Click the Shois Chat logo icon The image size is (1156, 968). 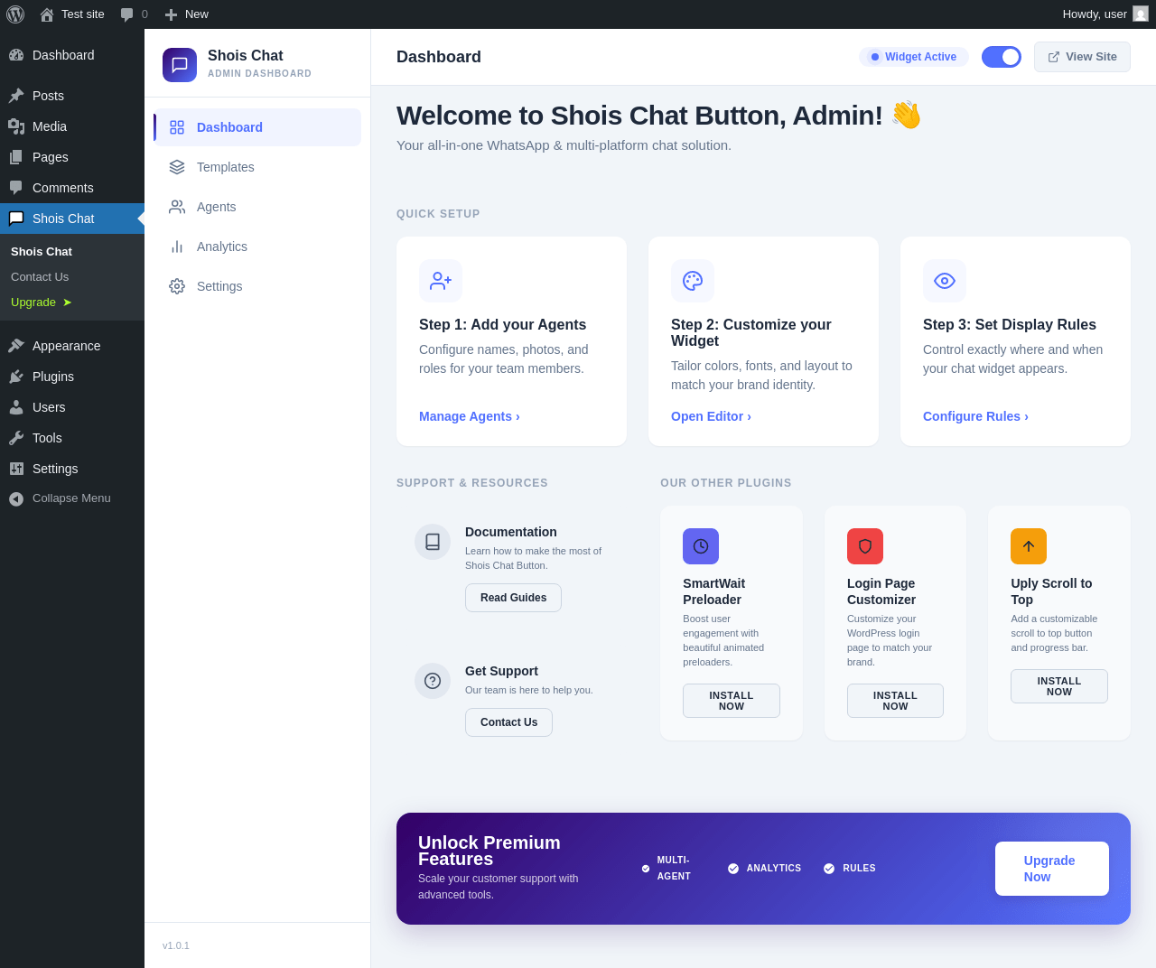point(180,65)
